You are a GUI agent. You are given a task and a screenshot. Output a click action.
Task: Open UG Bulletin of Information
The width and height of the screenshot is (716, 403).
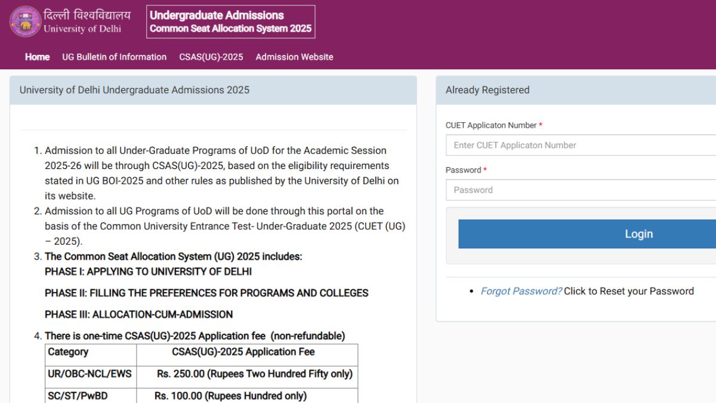114,57
